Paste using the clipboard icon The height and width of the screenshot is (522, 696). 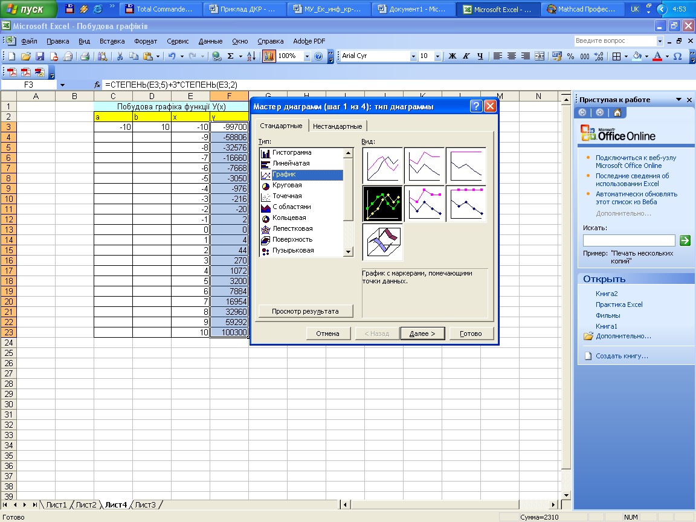coord(148,56)
